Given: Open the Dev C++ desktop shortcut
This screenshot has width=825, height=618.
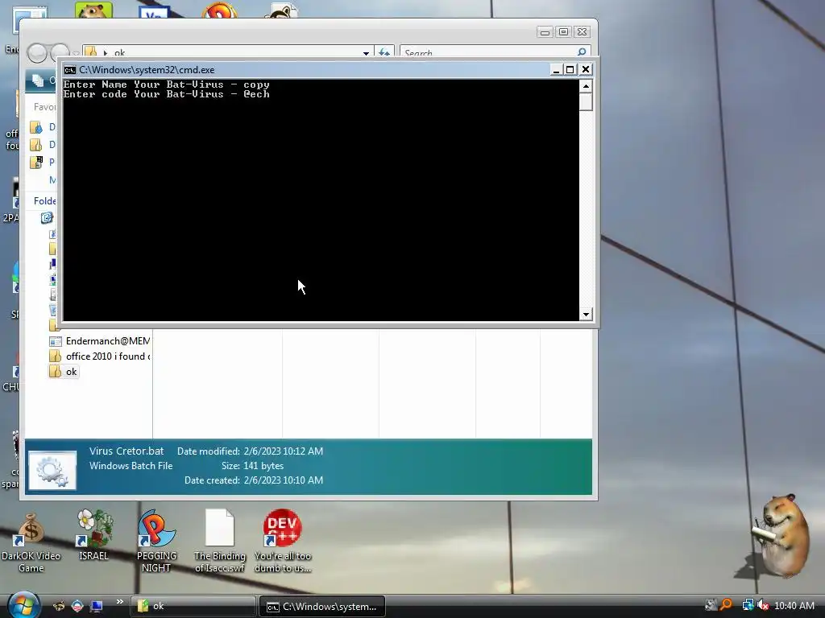Looking at the screenshot, I should point(283,540).
